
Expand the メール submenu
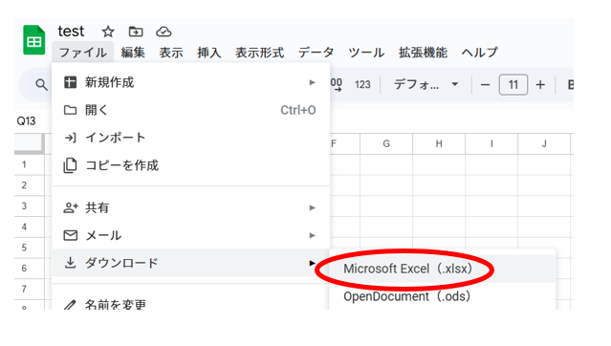[191, 235]
